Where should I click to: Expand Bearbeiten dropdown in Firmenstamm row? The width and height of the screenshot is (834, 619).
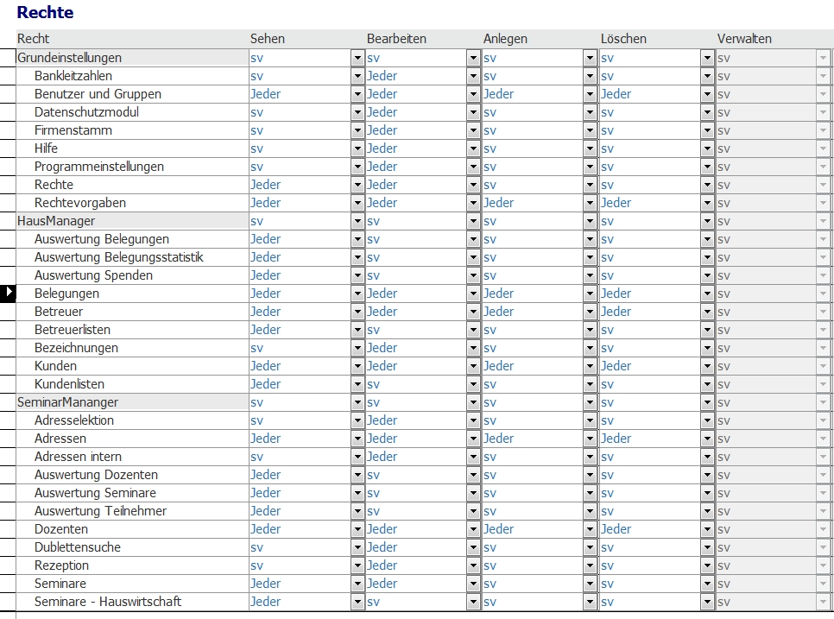click(473, 130)
